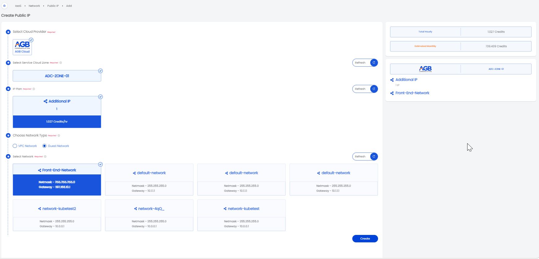Click share icon of network-4qQ_
This screenshot has height=259, width=539.
(x=136, y=209)
